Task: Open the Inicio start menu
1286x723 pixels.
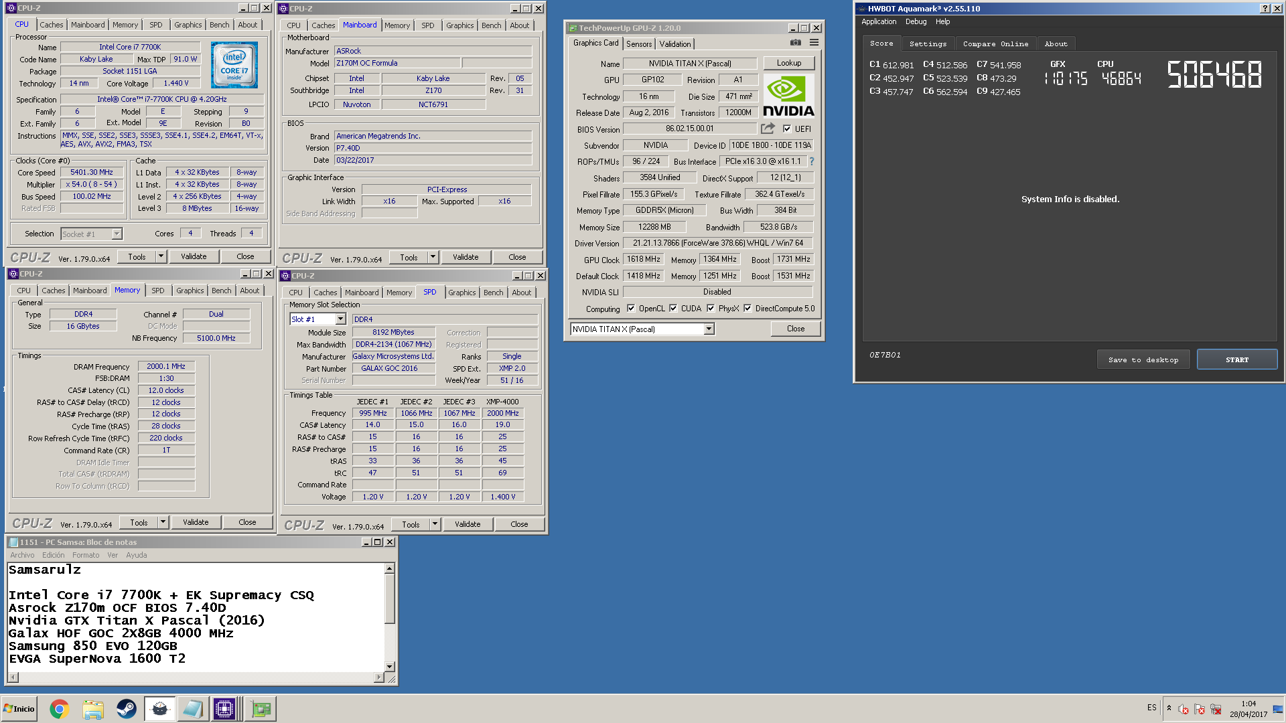Action: [x=19, y=709]
